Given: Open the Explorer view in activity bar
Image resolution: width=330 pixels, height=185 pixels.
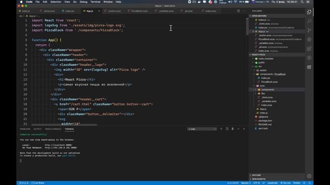Looking at the screenshot, I should pos(309,12).
